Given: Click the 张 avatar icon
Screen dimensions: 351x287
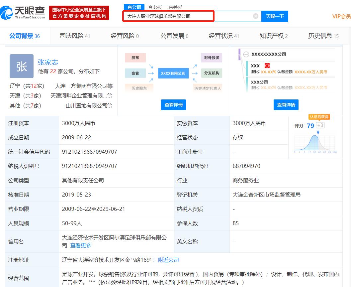Looking at the screenshot, I should [21, 66].
